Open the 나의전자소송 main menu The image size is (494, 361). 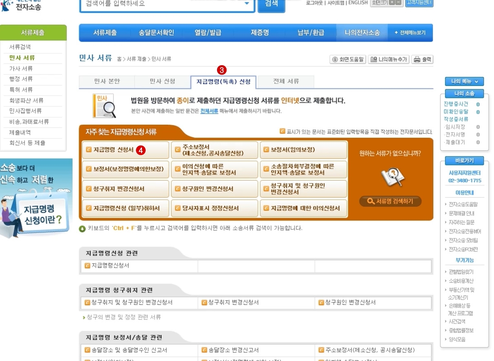(362, 33)
